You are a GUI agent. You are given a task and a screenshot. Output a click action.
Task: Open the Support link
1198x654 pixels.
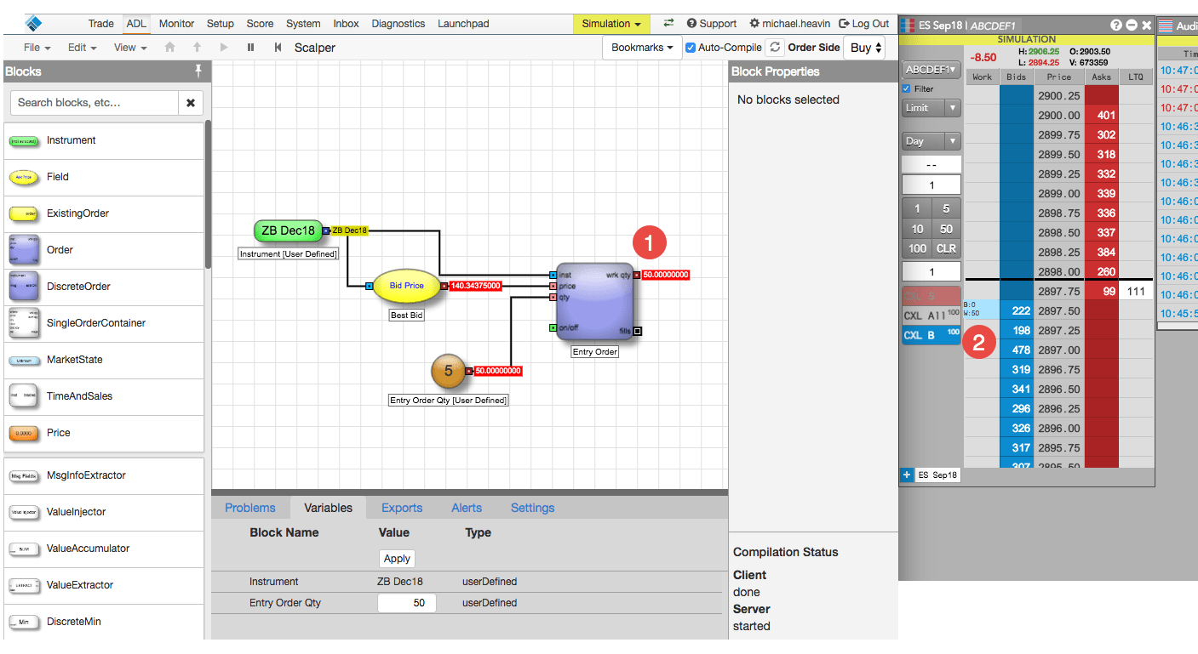pos(712,24)
